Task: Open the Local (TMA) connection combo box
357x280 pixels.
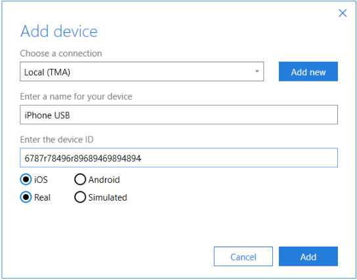Action: [142, 71]
